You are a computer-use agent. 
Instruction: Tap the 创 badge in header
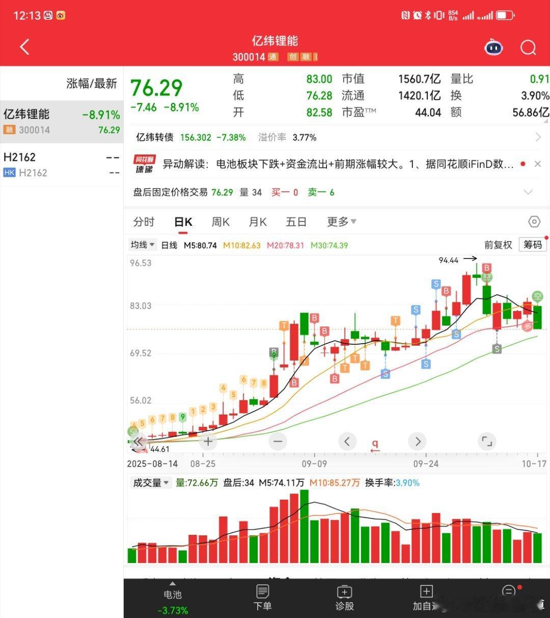pyautogui.click(x=293, y=57)
